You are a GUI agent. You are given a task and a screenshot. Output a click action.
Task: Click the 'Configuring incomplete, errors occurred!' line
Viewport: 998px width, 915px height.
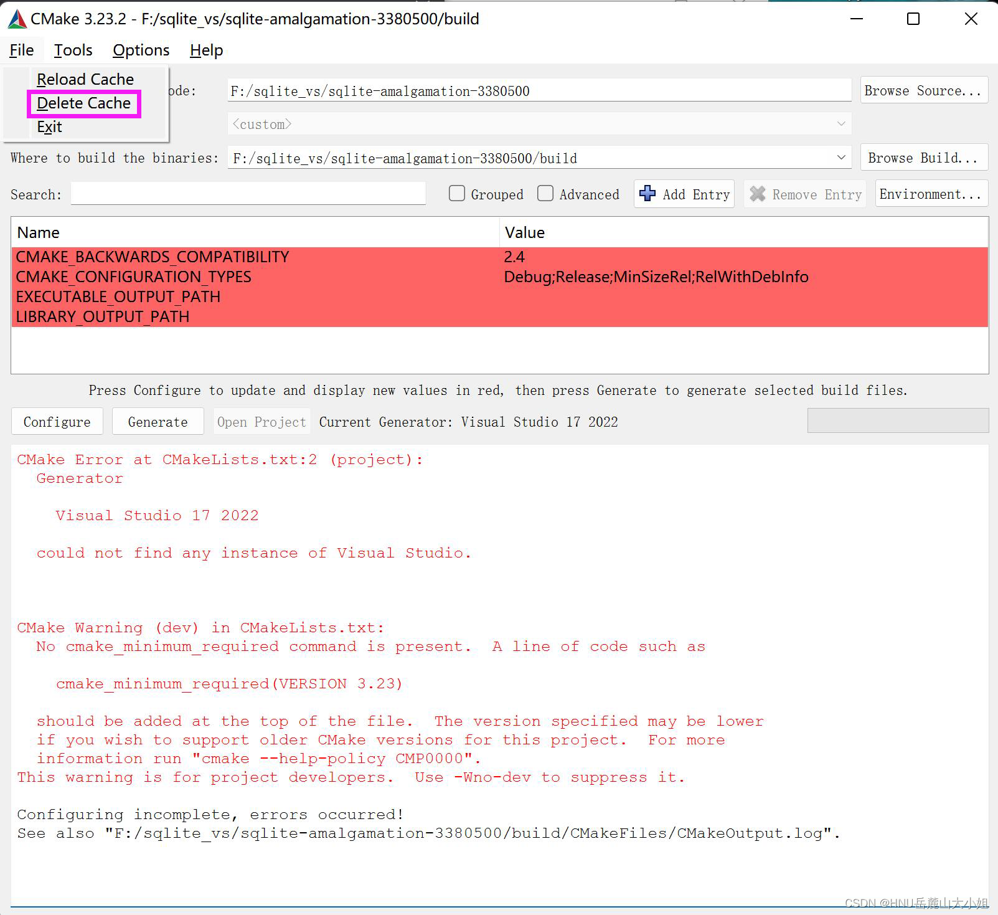point(210,815)
